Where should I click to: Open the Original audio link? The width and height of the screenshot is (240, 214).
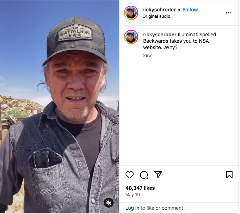click(156, 16)
